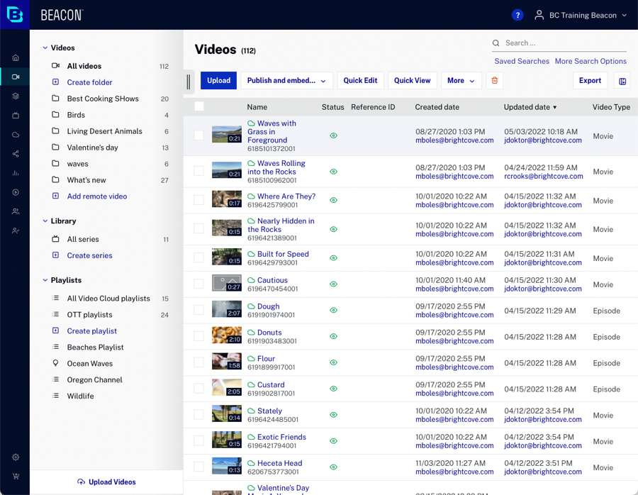Open the analytics bar chart sidebar icon
The image size is (638, 495).
[x=16, y=173]
